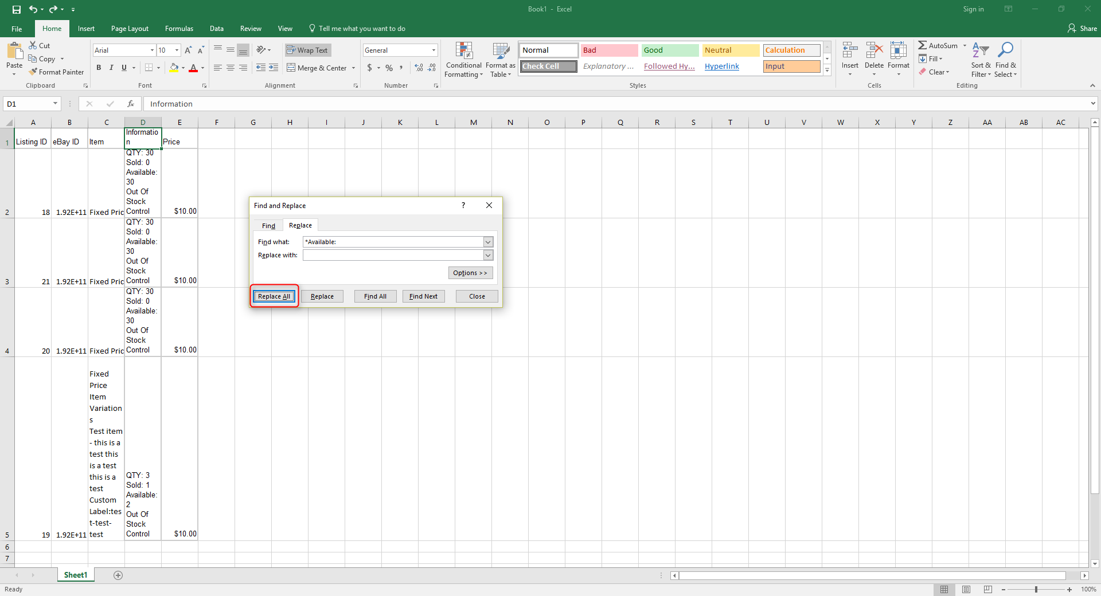Open the Borders dropdown
The height and width of the screenshot is (596, 1101).
pyautogui.click(x=158, y=68)
